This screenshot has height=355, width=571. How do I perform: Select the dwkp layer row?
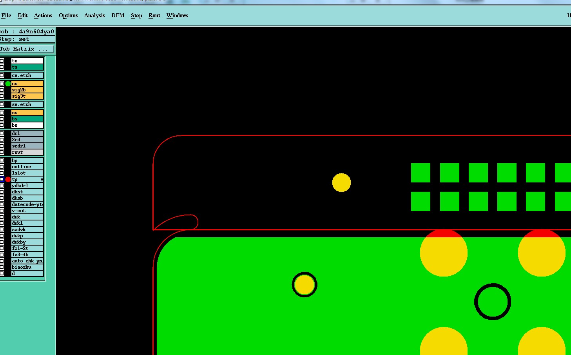[x=27, y=236]
